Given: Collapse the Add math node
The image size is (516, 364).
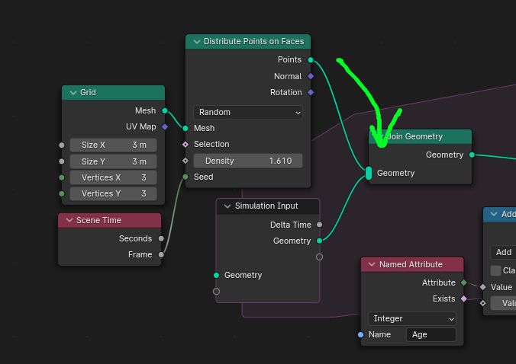Looking at the screenshot, I should [494, 214].
